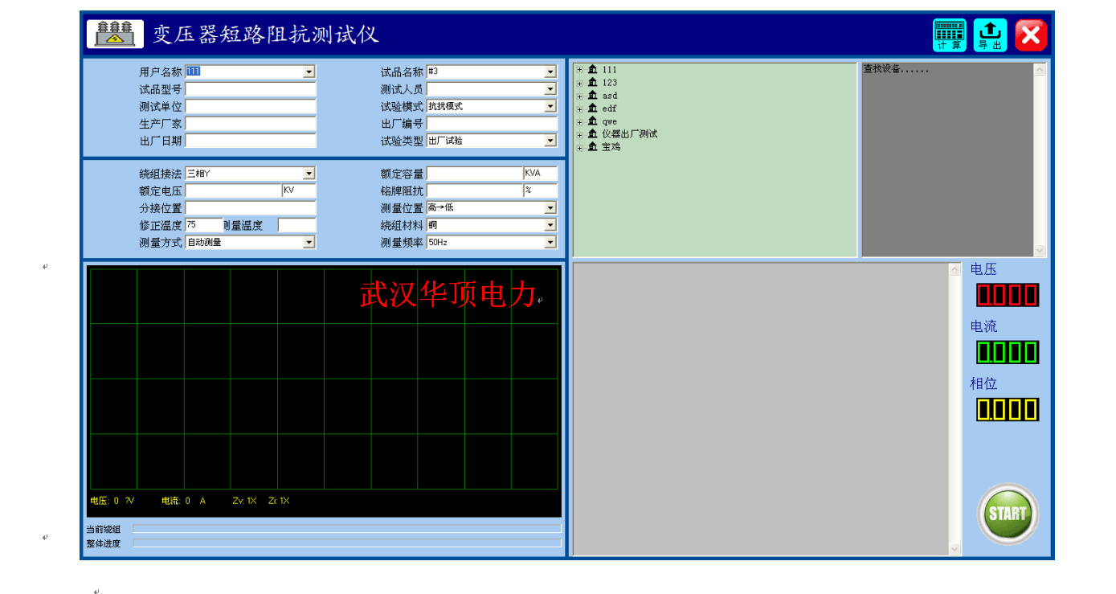Click the Zv: 1X text under waveform
Viewport: 1116px width, 594px height.
point(244,501)
